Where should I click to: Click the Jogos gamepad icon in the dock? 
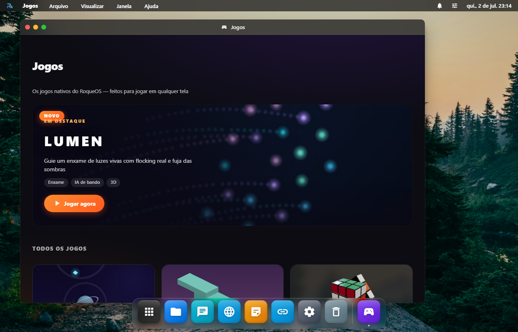(369, 312)
